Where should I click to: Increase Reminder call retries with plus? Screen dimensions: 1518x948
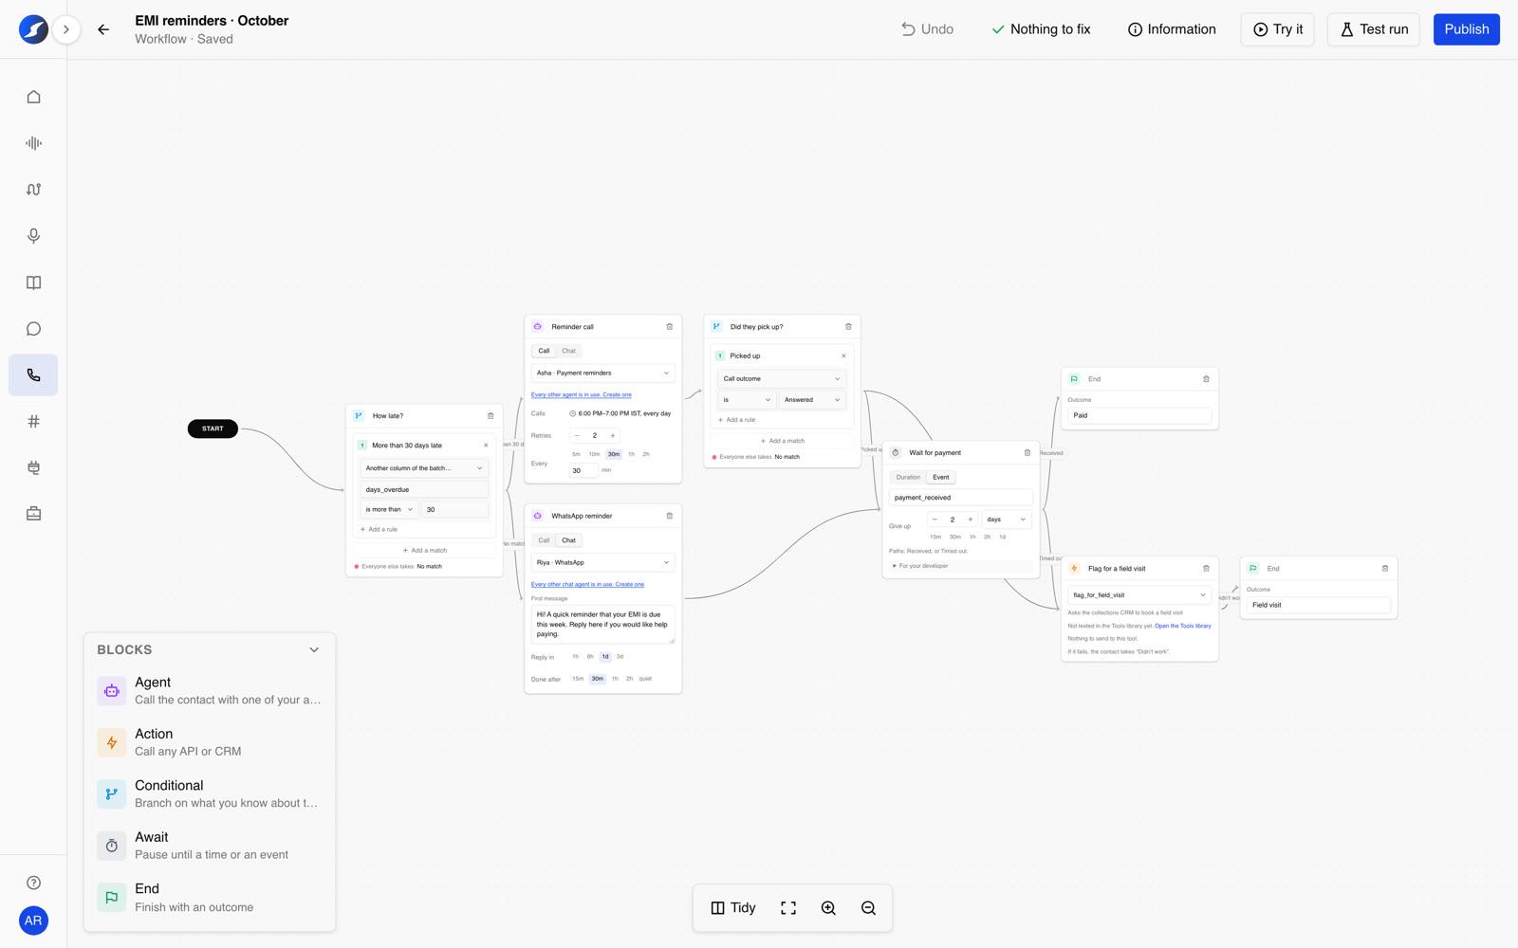click(613, 436)
